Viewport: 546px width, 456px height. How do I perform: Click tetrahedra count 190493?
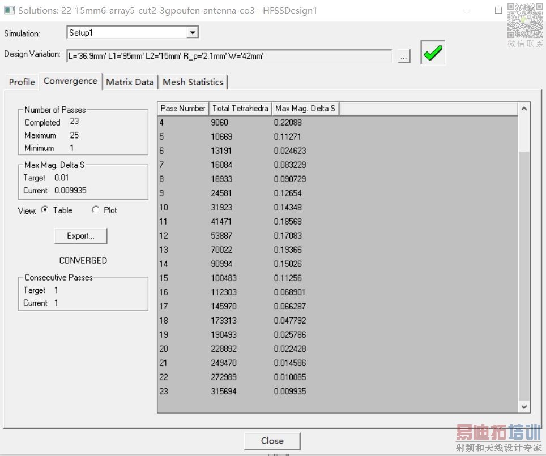click(x=224, y=334)
